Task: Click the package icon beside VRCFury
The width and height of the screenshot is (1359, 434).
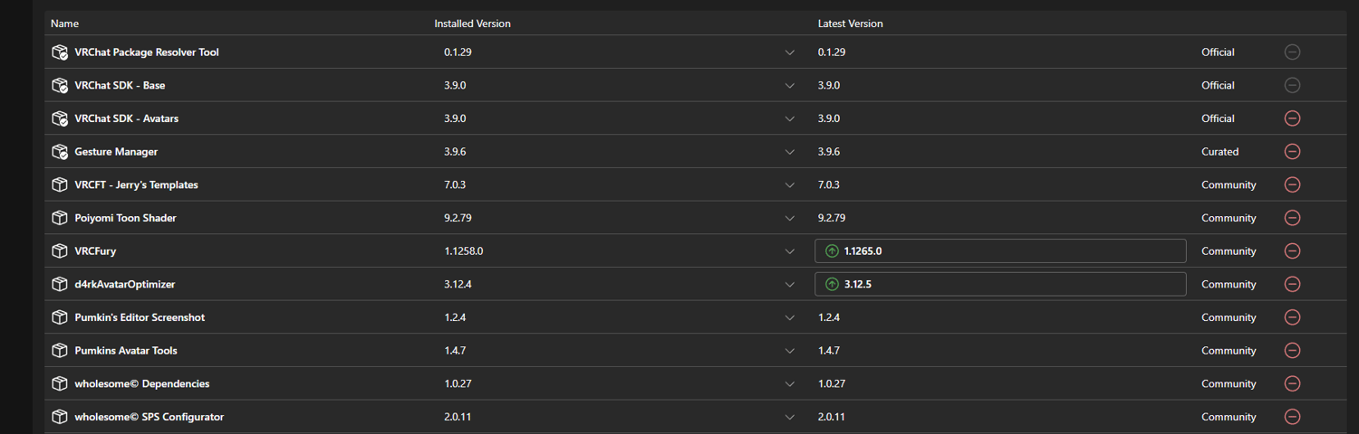Action: (60, 251)
